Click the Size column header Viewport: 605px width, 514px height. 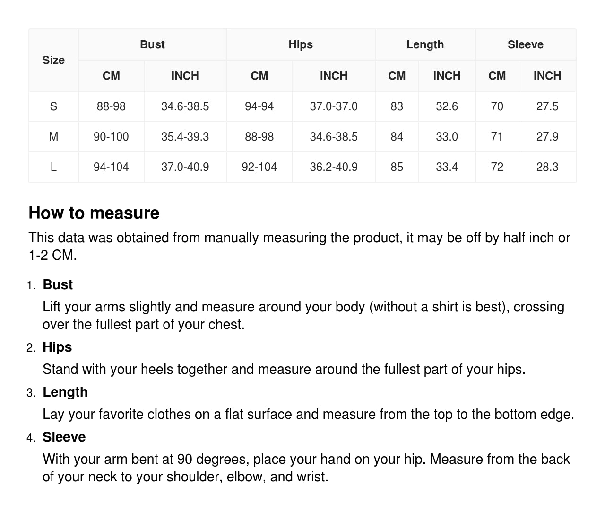click(53, 60)
